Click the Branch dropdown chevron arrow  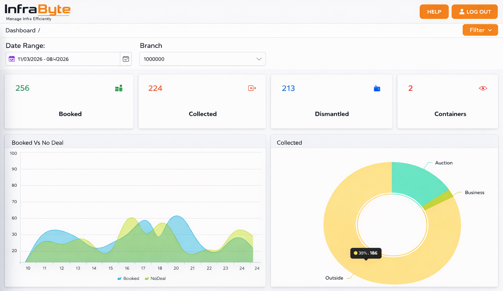coord(259,59)
